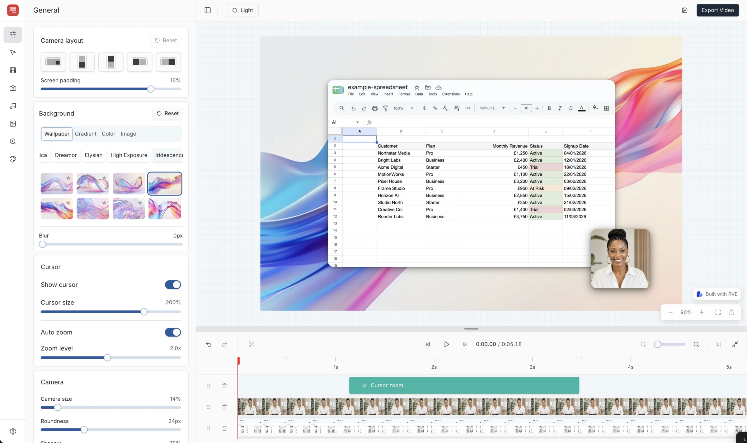Click the Cursor size slider handle
Viewport: 747px width, 443px height.
[144, 312]
